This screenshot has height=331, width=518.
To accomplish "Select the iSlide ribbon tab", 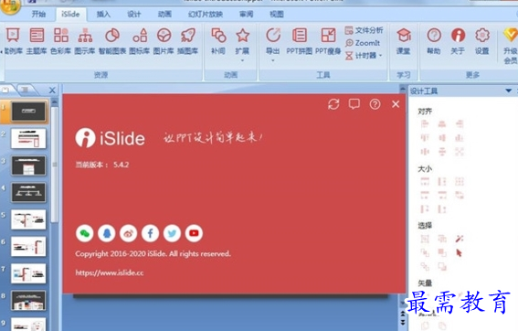I will (70, 14).
